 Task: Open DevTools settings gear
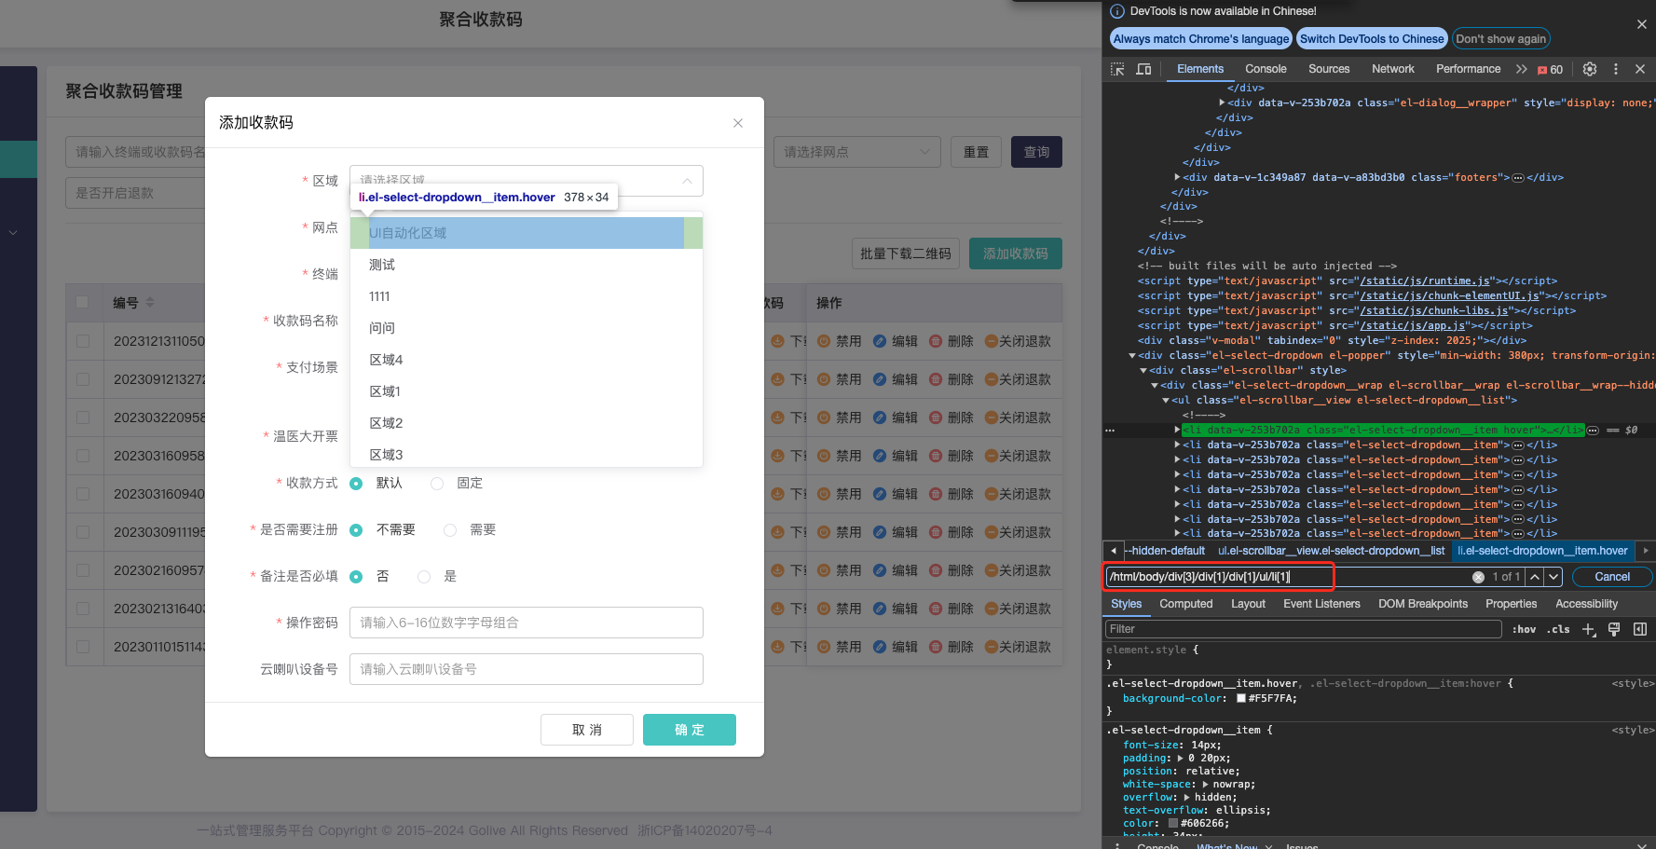[1590, 69]
